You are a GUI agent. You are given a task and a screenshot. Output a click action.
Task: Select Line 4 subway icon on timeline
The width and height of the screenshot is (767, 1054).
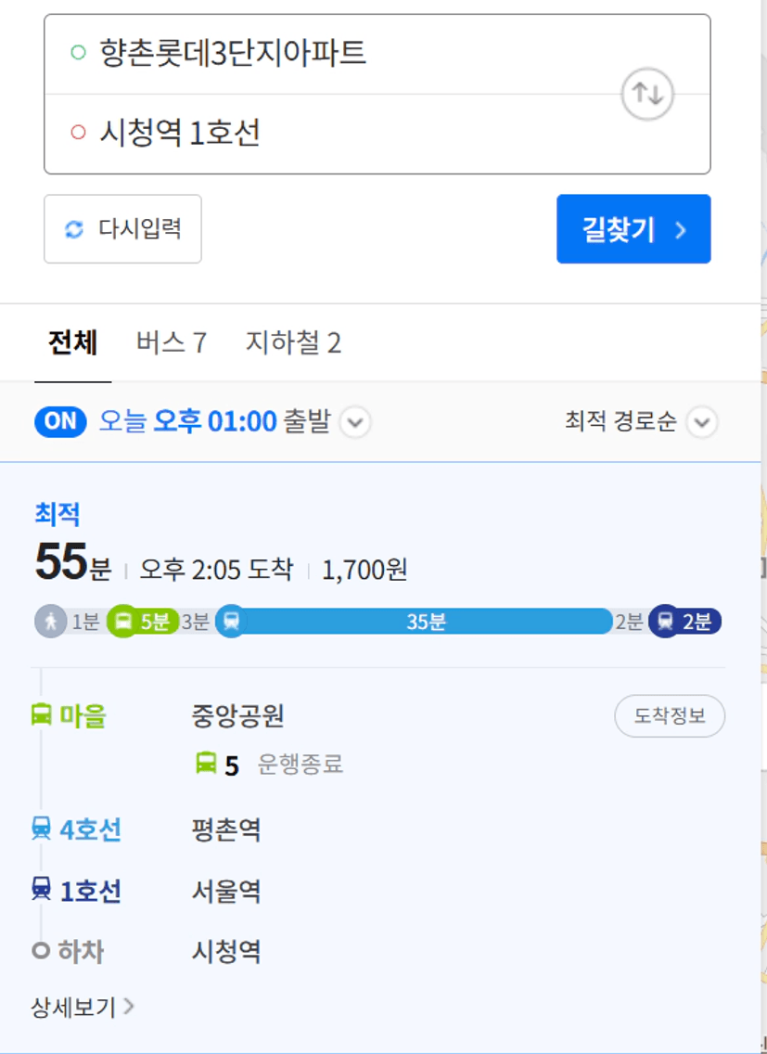pyautogui.click(x=42, y=829)
